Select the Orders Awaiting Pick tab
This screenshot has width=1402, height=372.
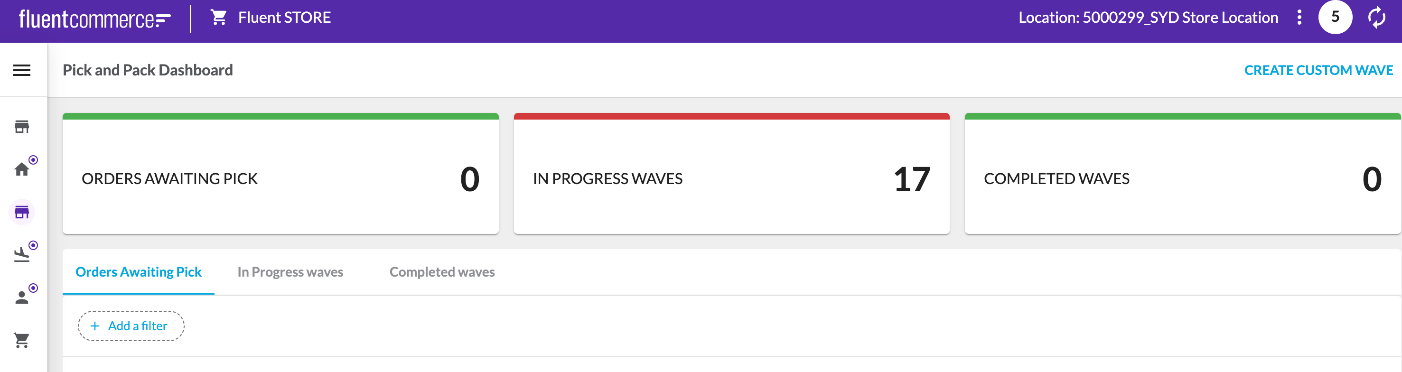pyautogui.click(x=139, y=272)
